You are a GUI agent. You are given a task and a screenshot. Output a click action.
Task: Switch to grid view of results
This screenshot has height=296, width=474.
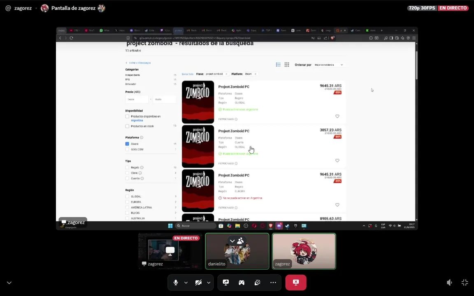click(x=287, y=65)
